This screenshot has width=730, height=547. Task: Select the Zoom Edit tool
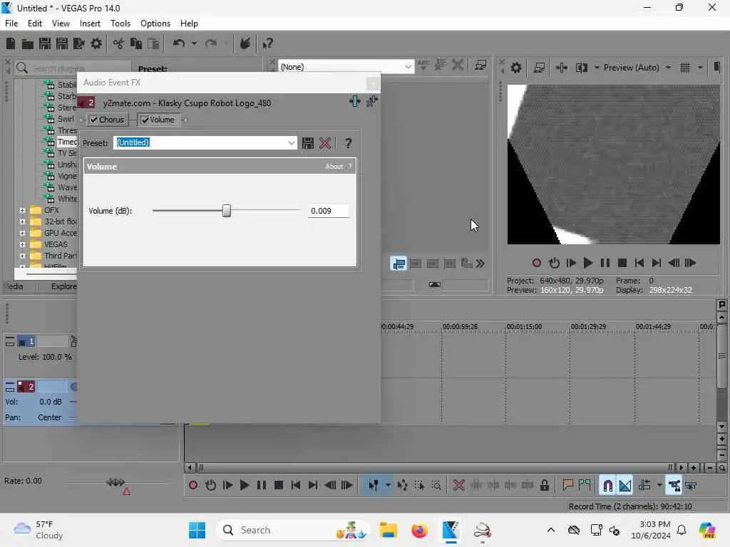point(436,486)
